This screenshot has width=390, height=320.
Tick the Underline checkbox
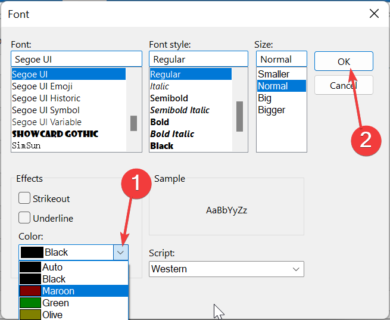(24, 218)
